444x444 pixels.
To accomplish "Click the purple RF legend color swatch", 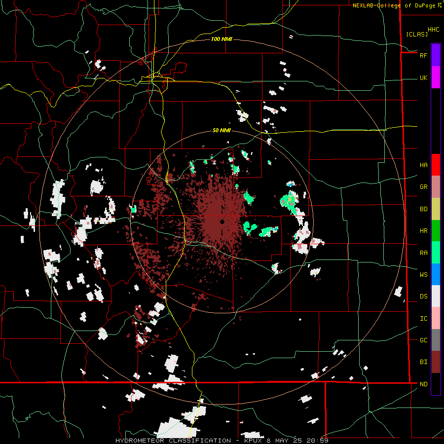I will pos(436,55).
